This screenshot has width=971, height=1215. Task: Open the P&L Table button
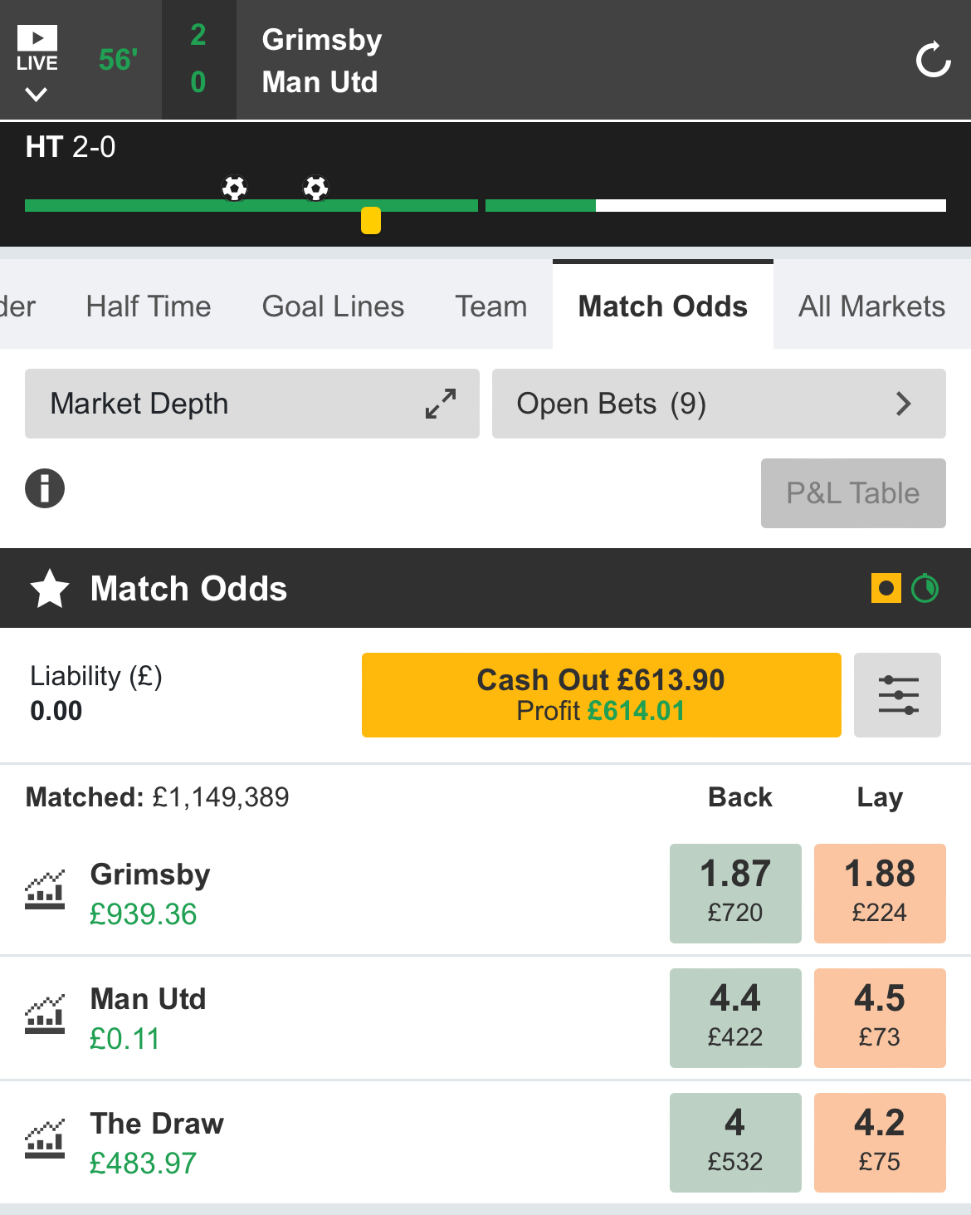point(853,493)
